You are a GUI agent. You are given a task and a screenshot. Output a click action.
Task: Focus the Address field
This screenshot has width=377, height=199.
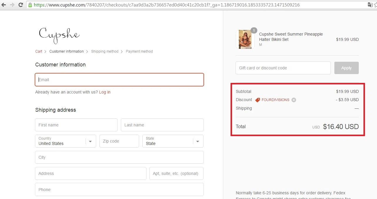point(91,173)
